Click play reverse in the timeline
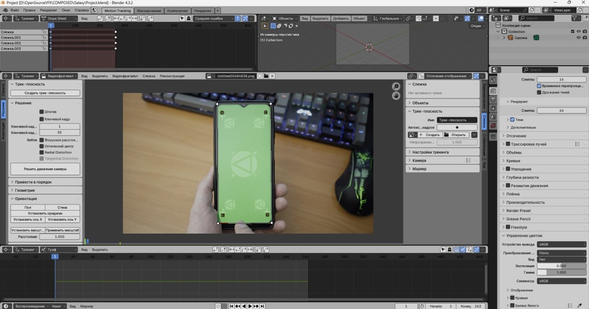Viewport: 589px width, 309px height. point(244,306)
